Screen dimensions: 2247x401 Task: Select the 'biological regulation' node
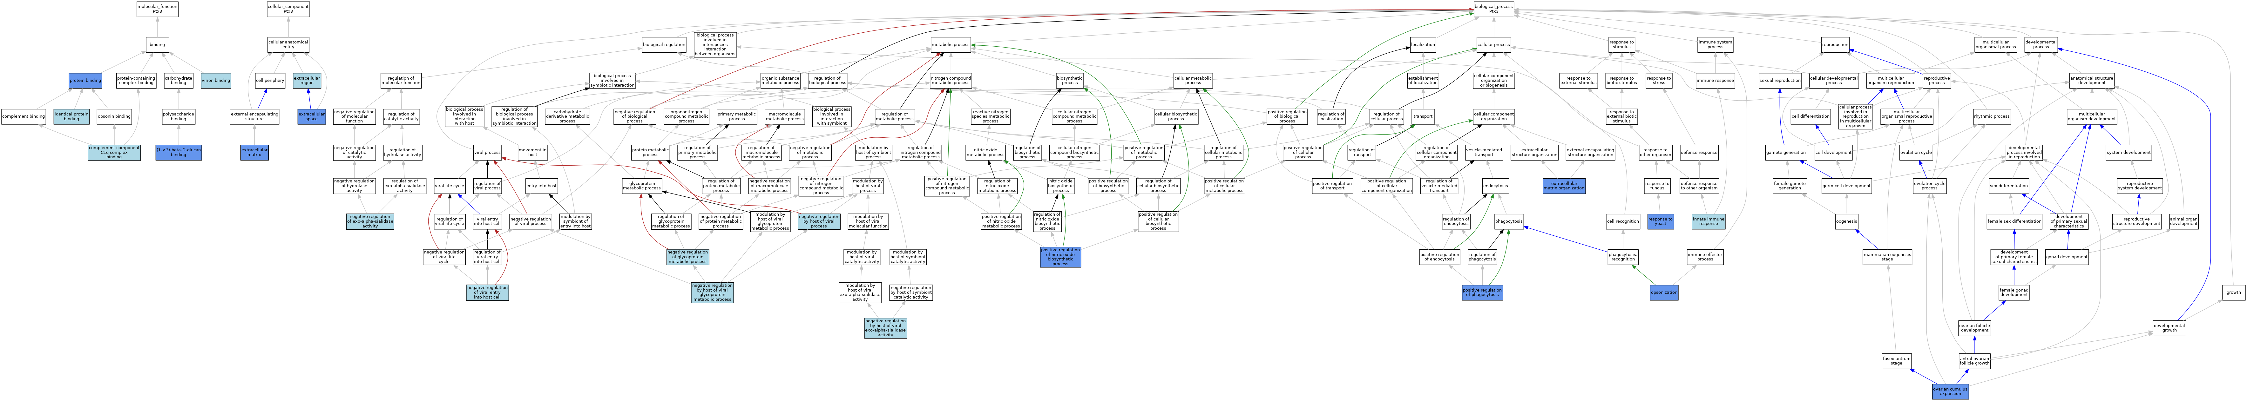(x=664, y=44)
